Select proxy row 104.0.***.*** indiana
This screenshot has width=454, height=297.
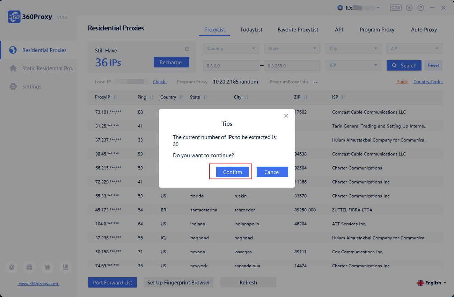[265, 224]
